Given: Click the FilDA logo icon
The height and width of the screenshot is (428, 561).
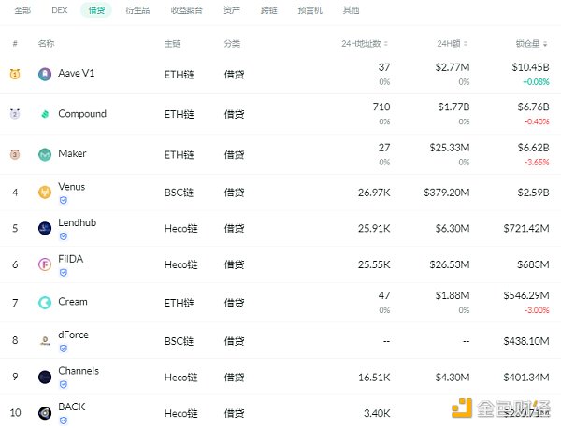Looking at the screenshot, I should point(45,265).
